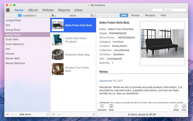Click the Category value Furniture

[118, 42]
